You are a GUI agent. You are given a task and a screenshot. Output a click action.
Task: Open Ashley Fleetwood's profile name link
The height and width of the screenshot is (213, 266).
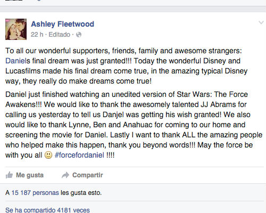[x=62, y=24]
